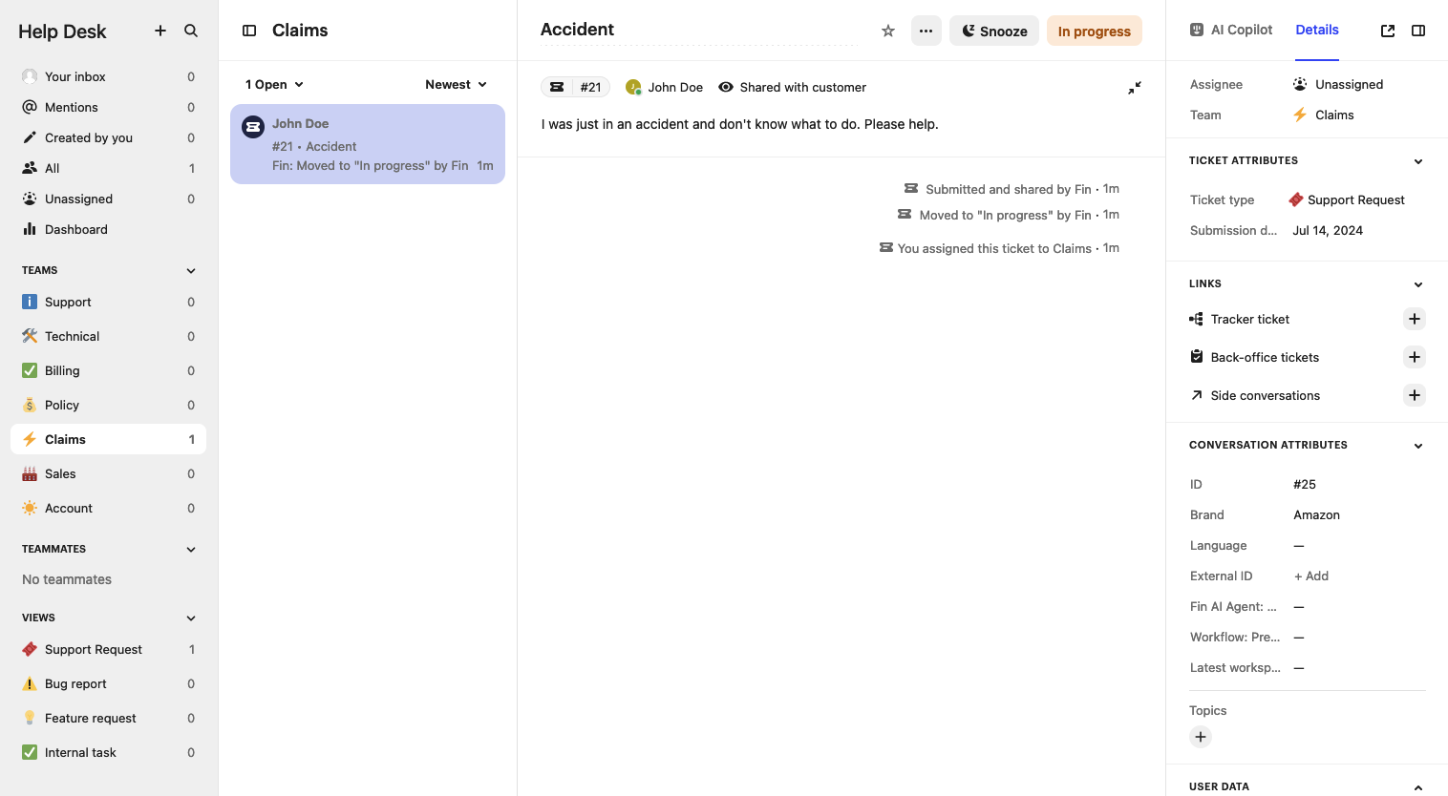Image resolution: width=1448 pixels, height=796 pixels.
Task: Open Created by you list
Action: pyautogui.click(x=108, y=137)
